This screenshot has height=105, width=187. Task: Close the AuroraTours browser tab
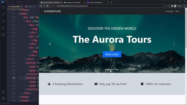(61, 3)
